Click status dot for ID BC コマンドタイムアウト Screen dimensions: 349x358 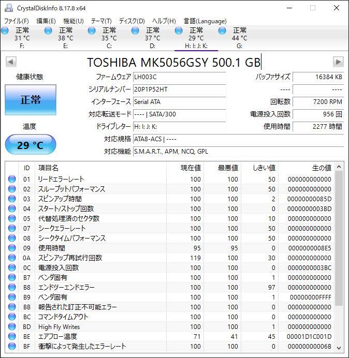coord(12,317)
